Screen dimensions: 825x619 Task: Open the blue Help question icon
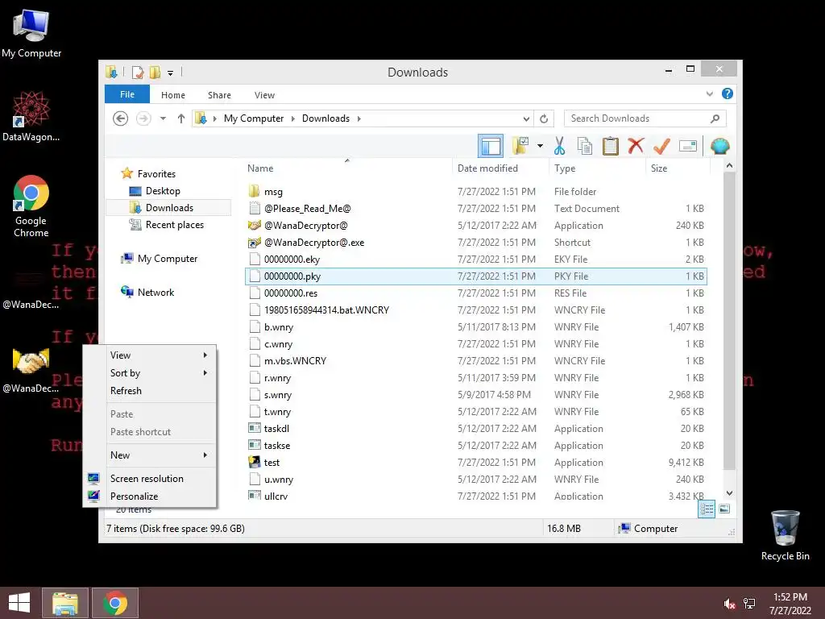[728, 93]
